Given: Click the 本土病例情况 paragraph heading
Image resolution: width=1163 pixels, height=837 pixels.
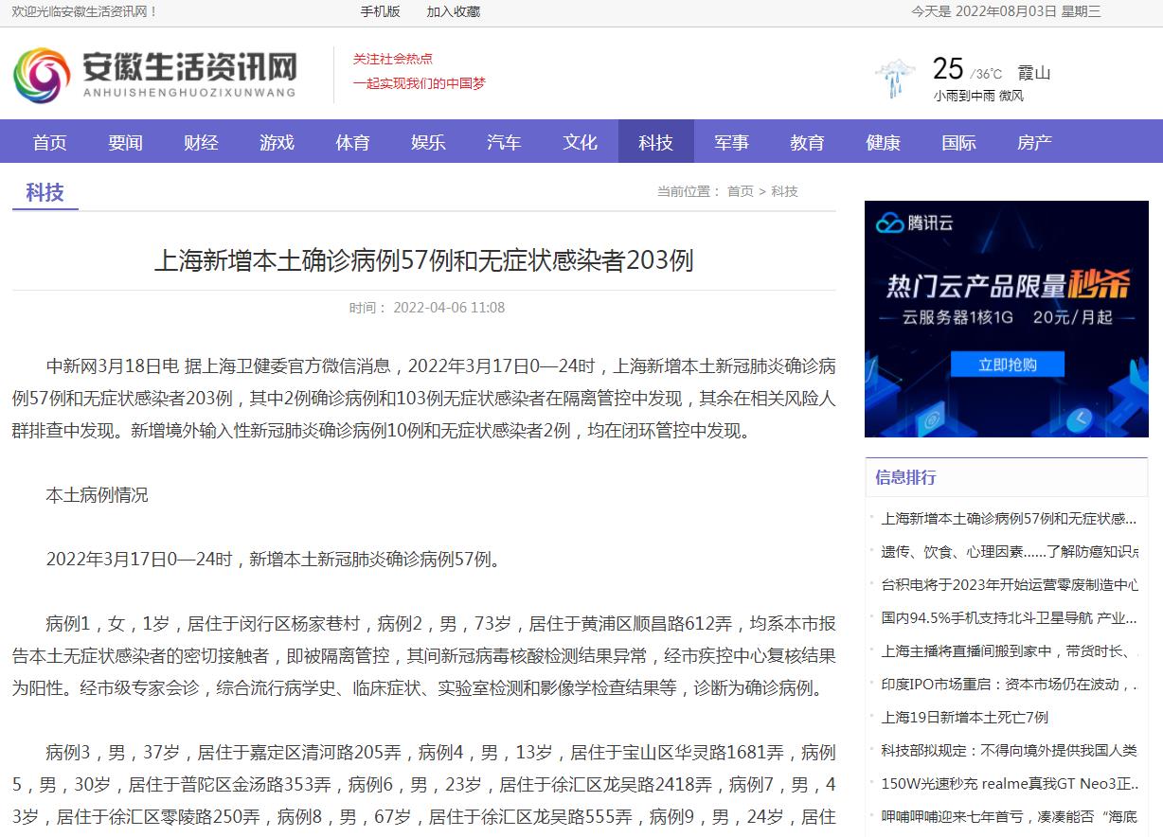Looking at the screenshot, I should coord(98,495).
